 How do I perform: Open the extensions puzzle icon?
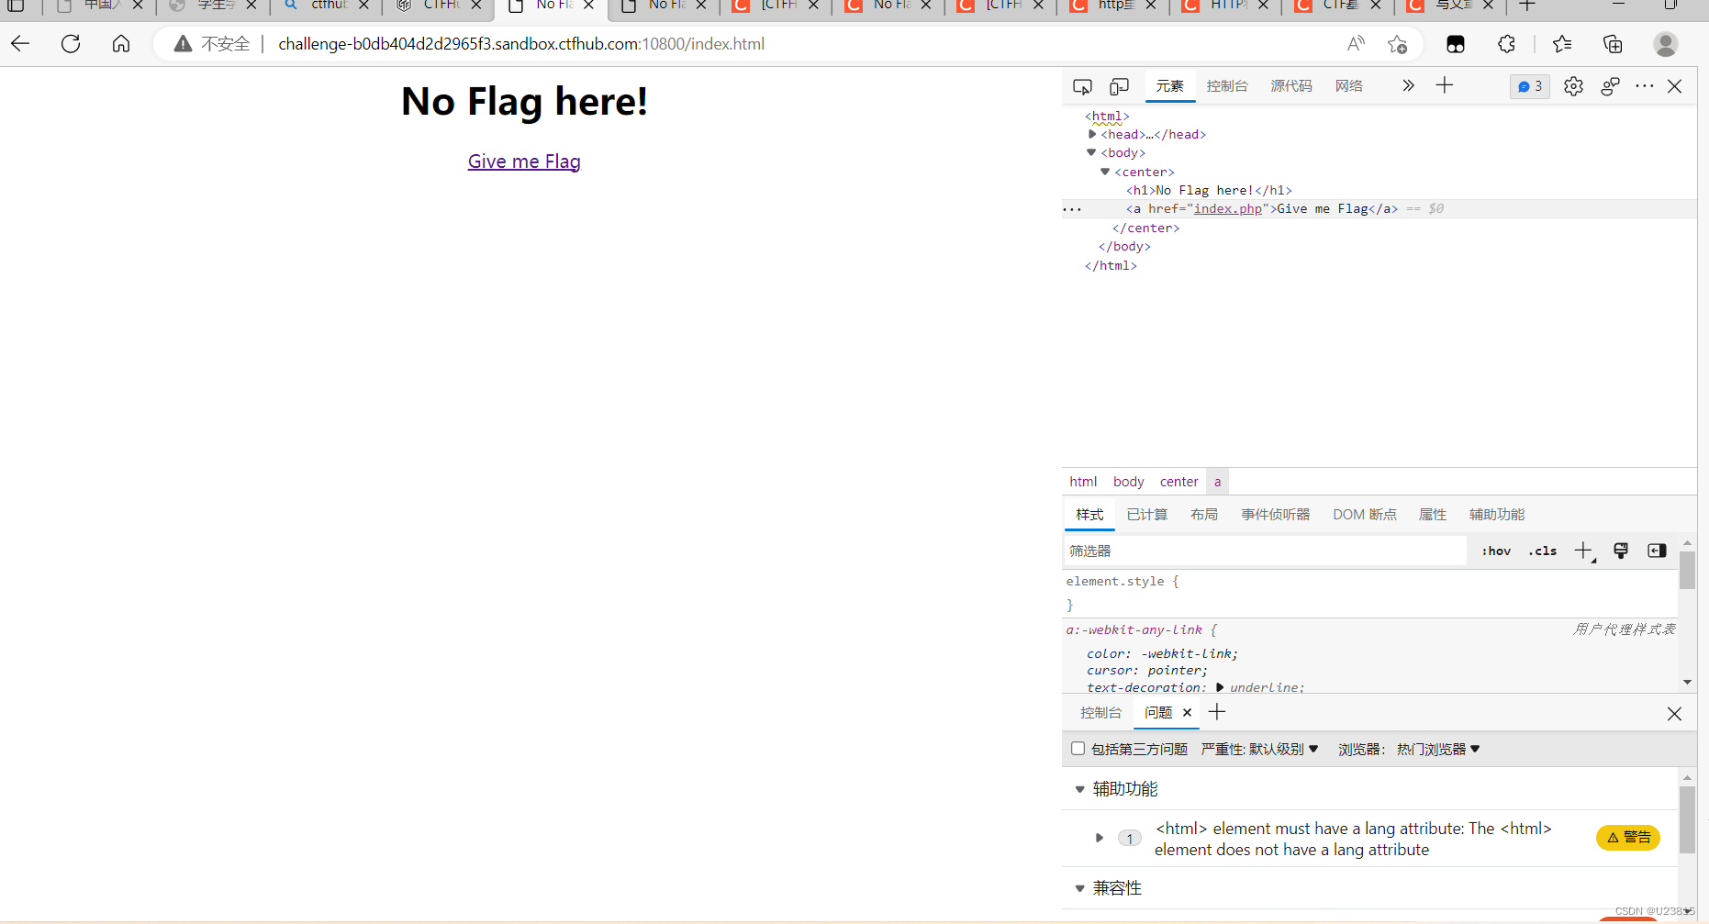tap(1506, 43)
